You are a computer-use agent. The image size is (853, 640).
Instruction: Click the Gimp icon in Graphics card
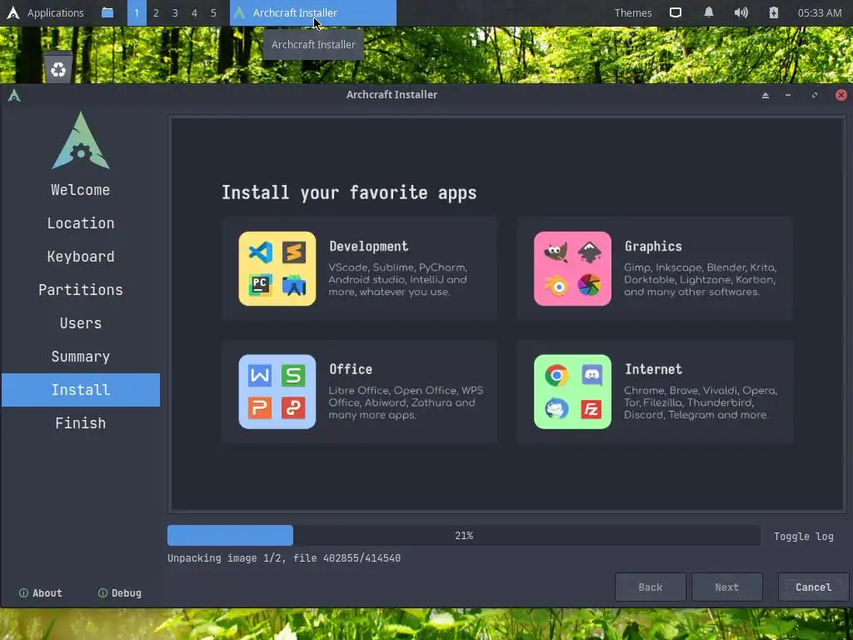coord(556,252)
